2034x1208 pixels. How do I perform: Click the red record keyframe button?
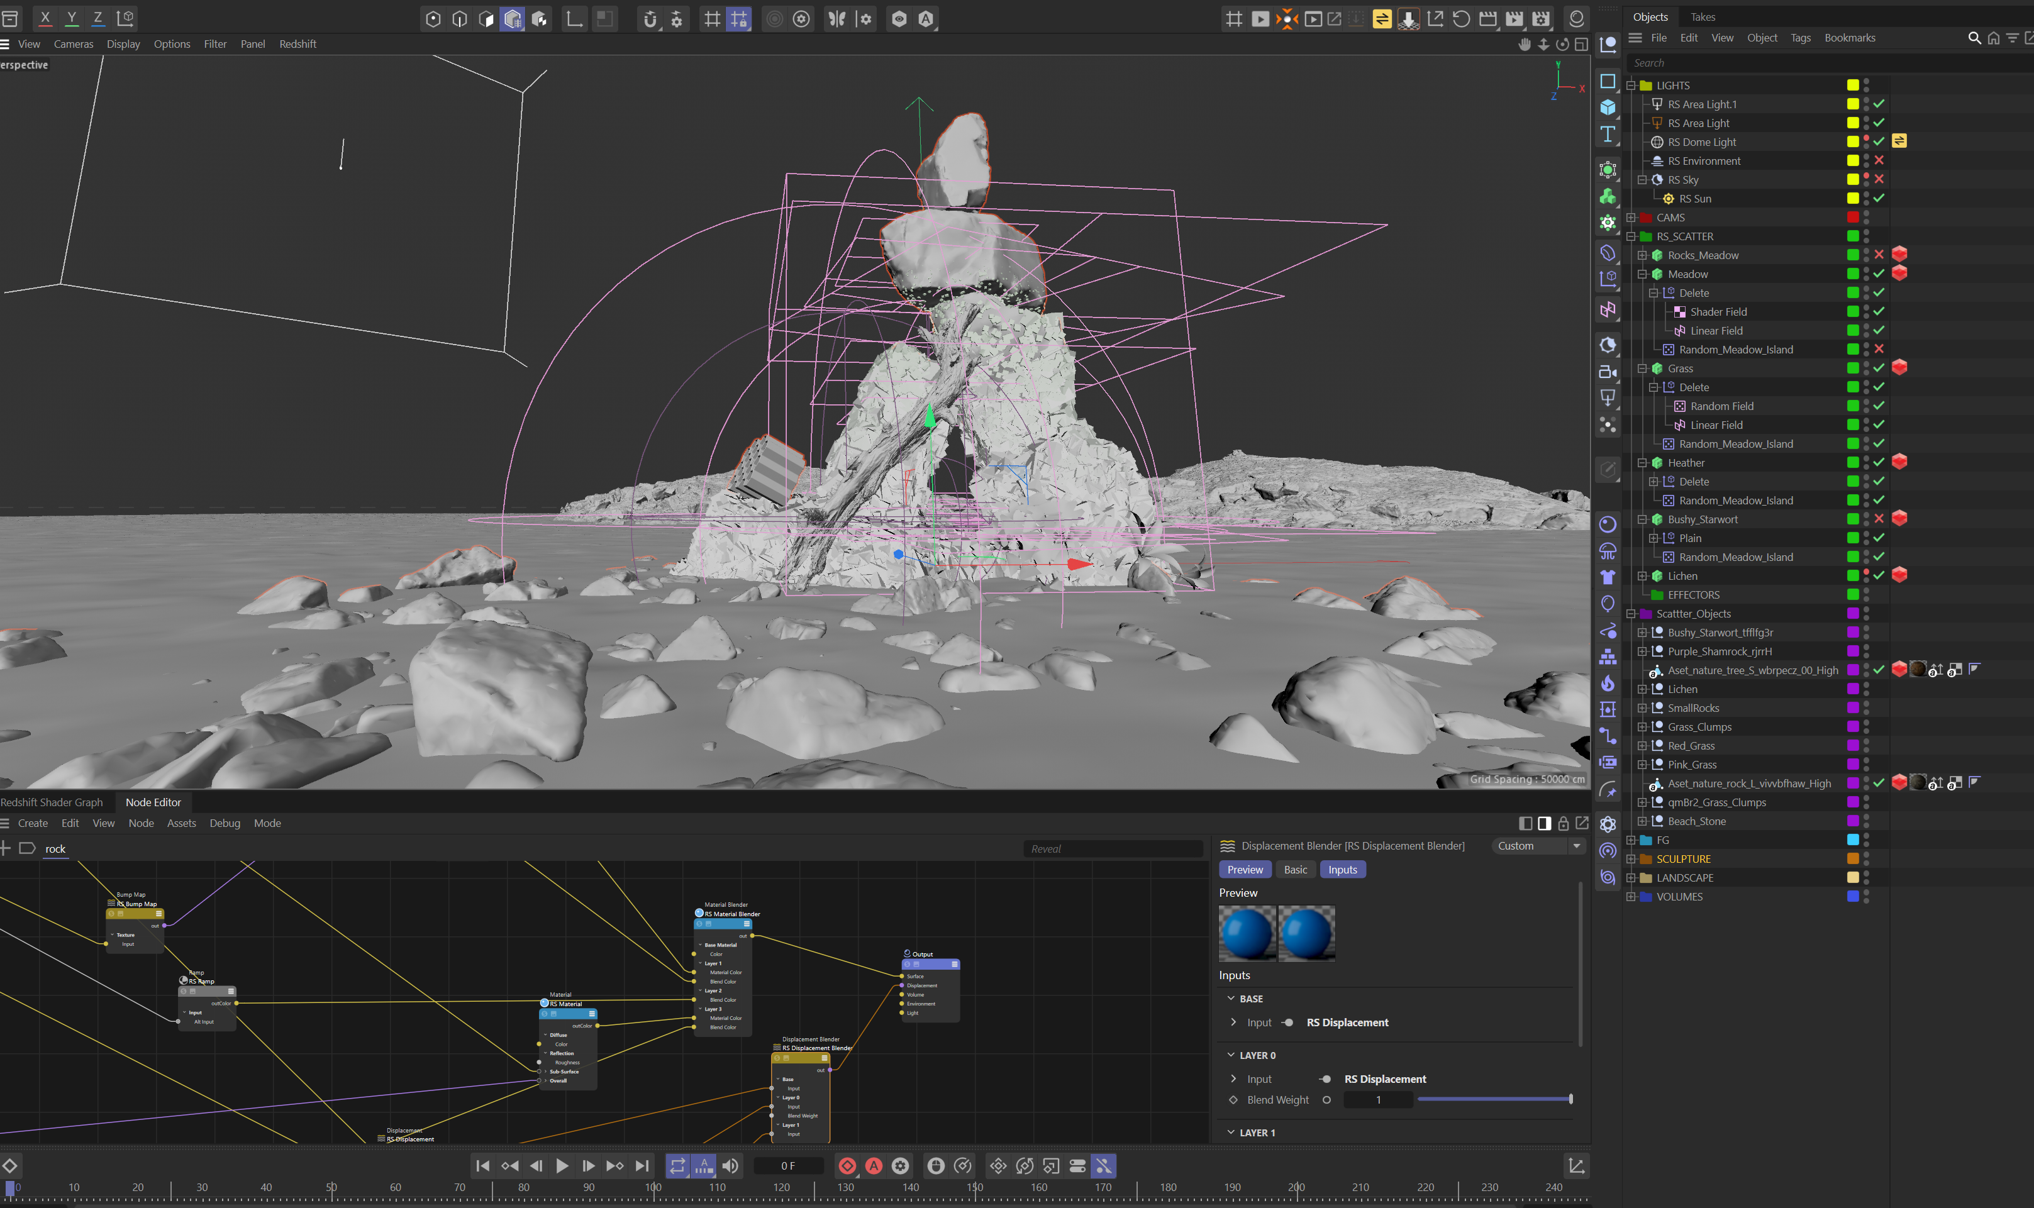click(x=847, y=1166)
